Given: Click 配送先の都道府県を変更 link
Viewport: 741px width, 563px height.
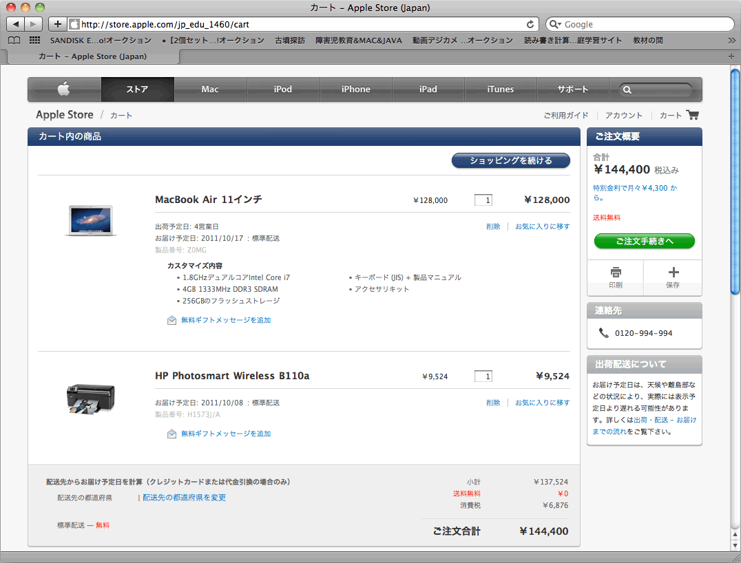Looking at the screenshot, I should point(185,498).
